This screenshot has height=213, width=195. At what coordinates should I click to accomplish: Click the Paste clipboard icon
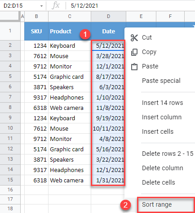[x=134, y=67]
